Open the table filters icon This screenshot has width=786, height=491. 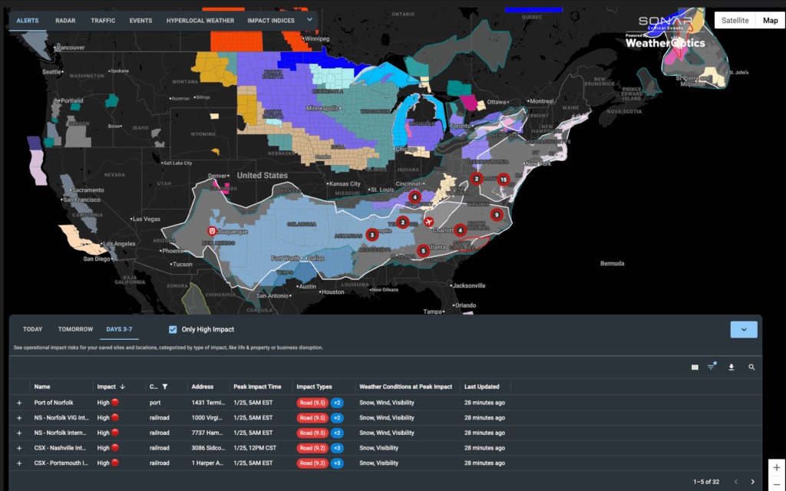(x=712, y=367)
